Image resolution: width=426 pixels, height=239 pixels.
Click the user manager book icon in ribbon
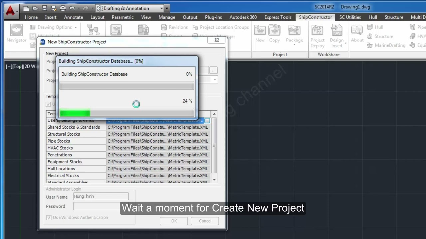pos(116,30)
